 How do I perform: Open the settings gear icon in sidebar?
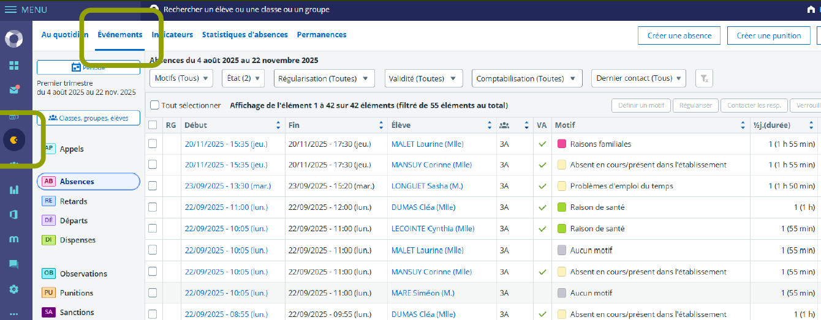pyautogui.click(x=13, y=289)
